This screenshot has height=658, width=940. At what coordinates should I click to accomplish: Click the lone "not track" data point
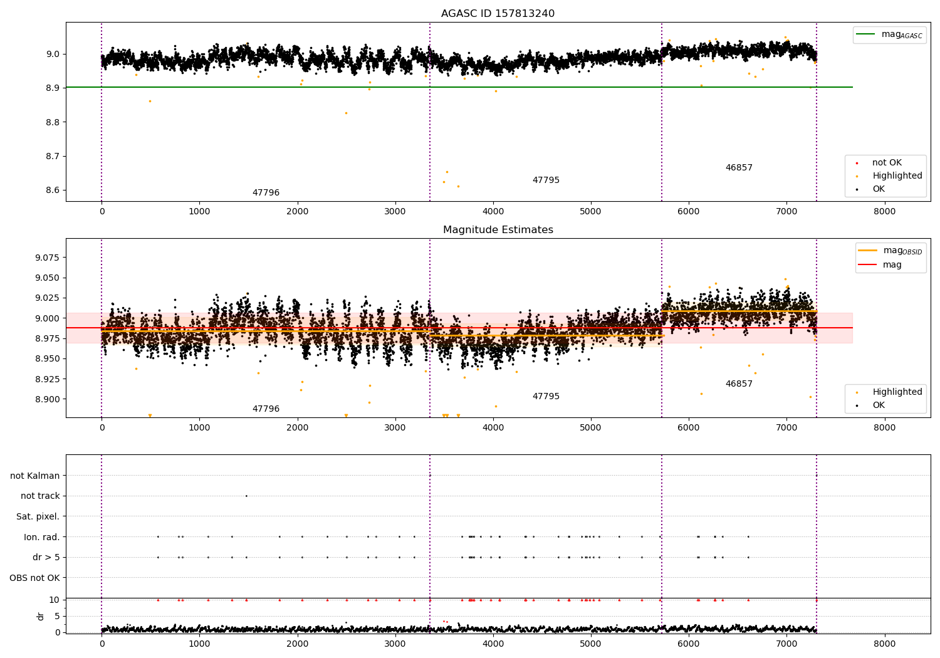coord(246,496)
